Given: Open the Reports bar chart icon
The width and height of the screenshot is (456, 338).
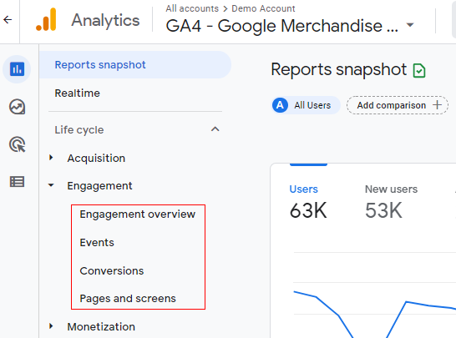Looking at the screenshot, I should coord(17,69).
